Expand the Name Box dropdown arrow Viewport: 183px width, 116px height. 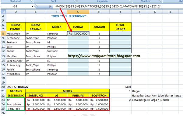click(33, 6)
